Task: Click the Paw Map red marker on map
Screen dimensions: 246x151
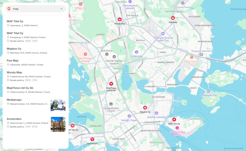Action: coord(173,18)
